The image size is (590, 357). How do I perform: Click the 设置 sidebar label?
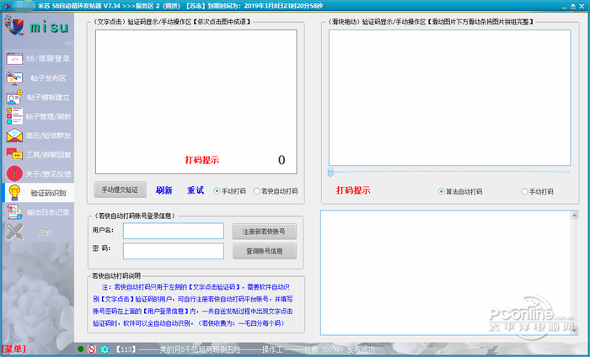44,232
